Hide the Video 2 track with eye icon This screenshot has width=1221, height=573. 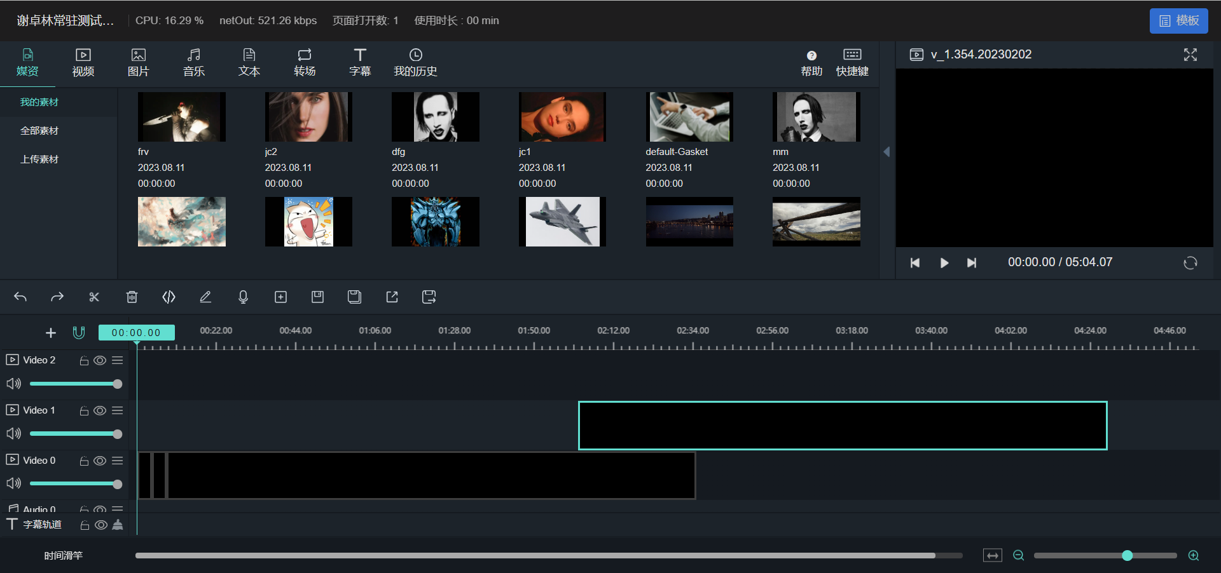click(x=100, y=360)
